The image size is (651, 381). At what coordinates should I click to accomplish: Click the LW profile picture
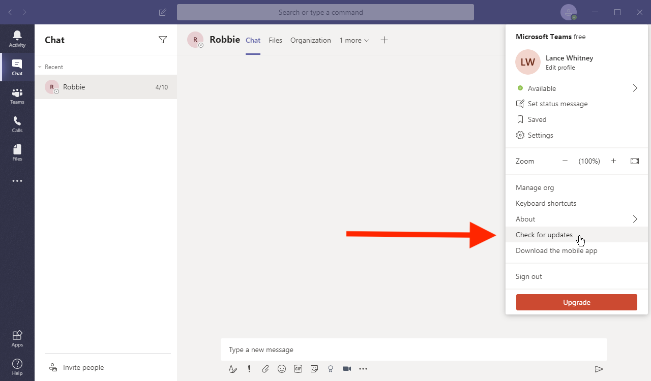click(x=528, y=62)
